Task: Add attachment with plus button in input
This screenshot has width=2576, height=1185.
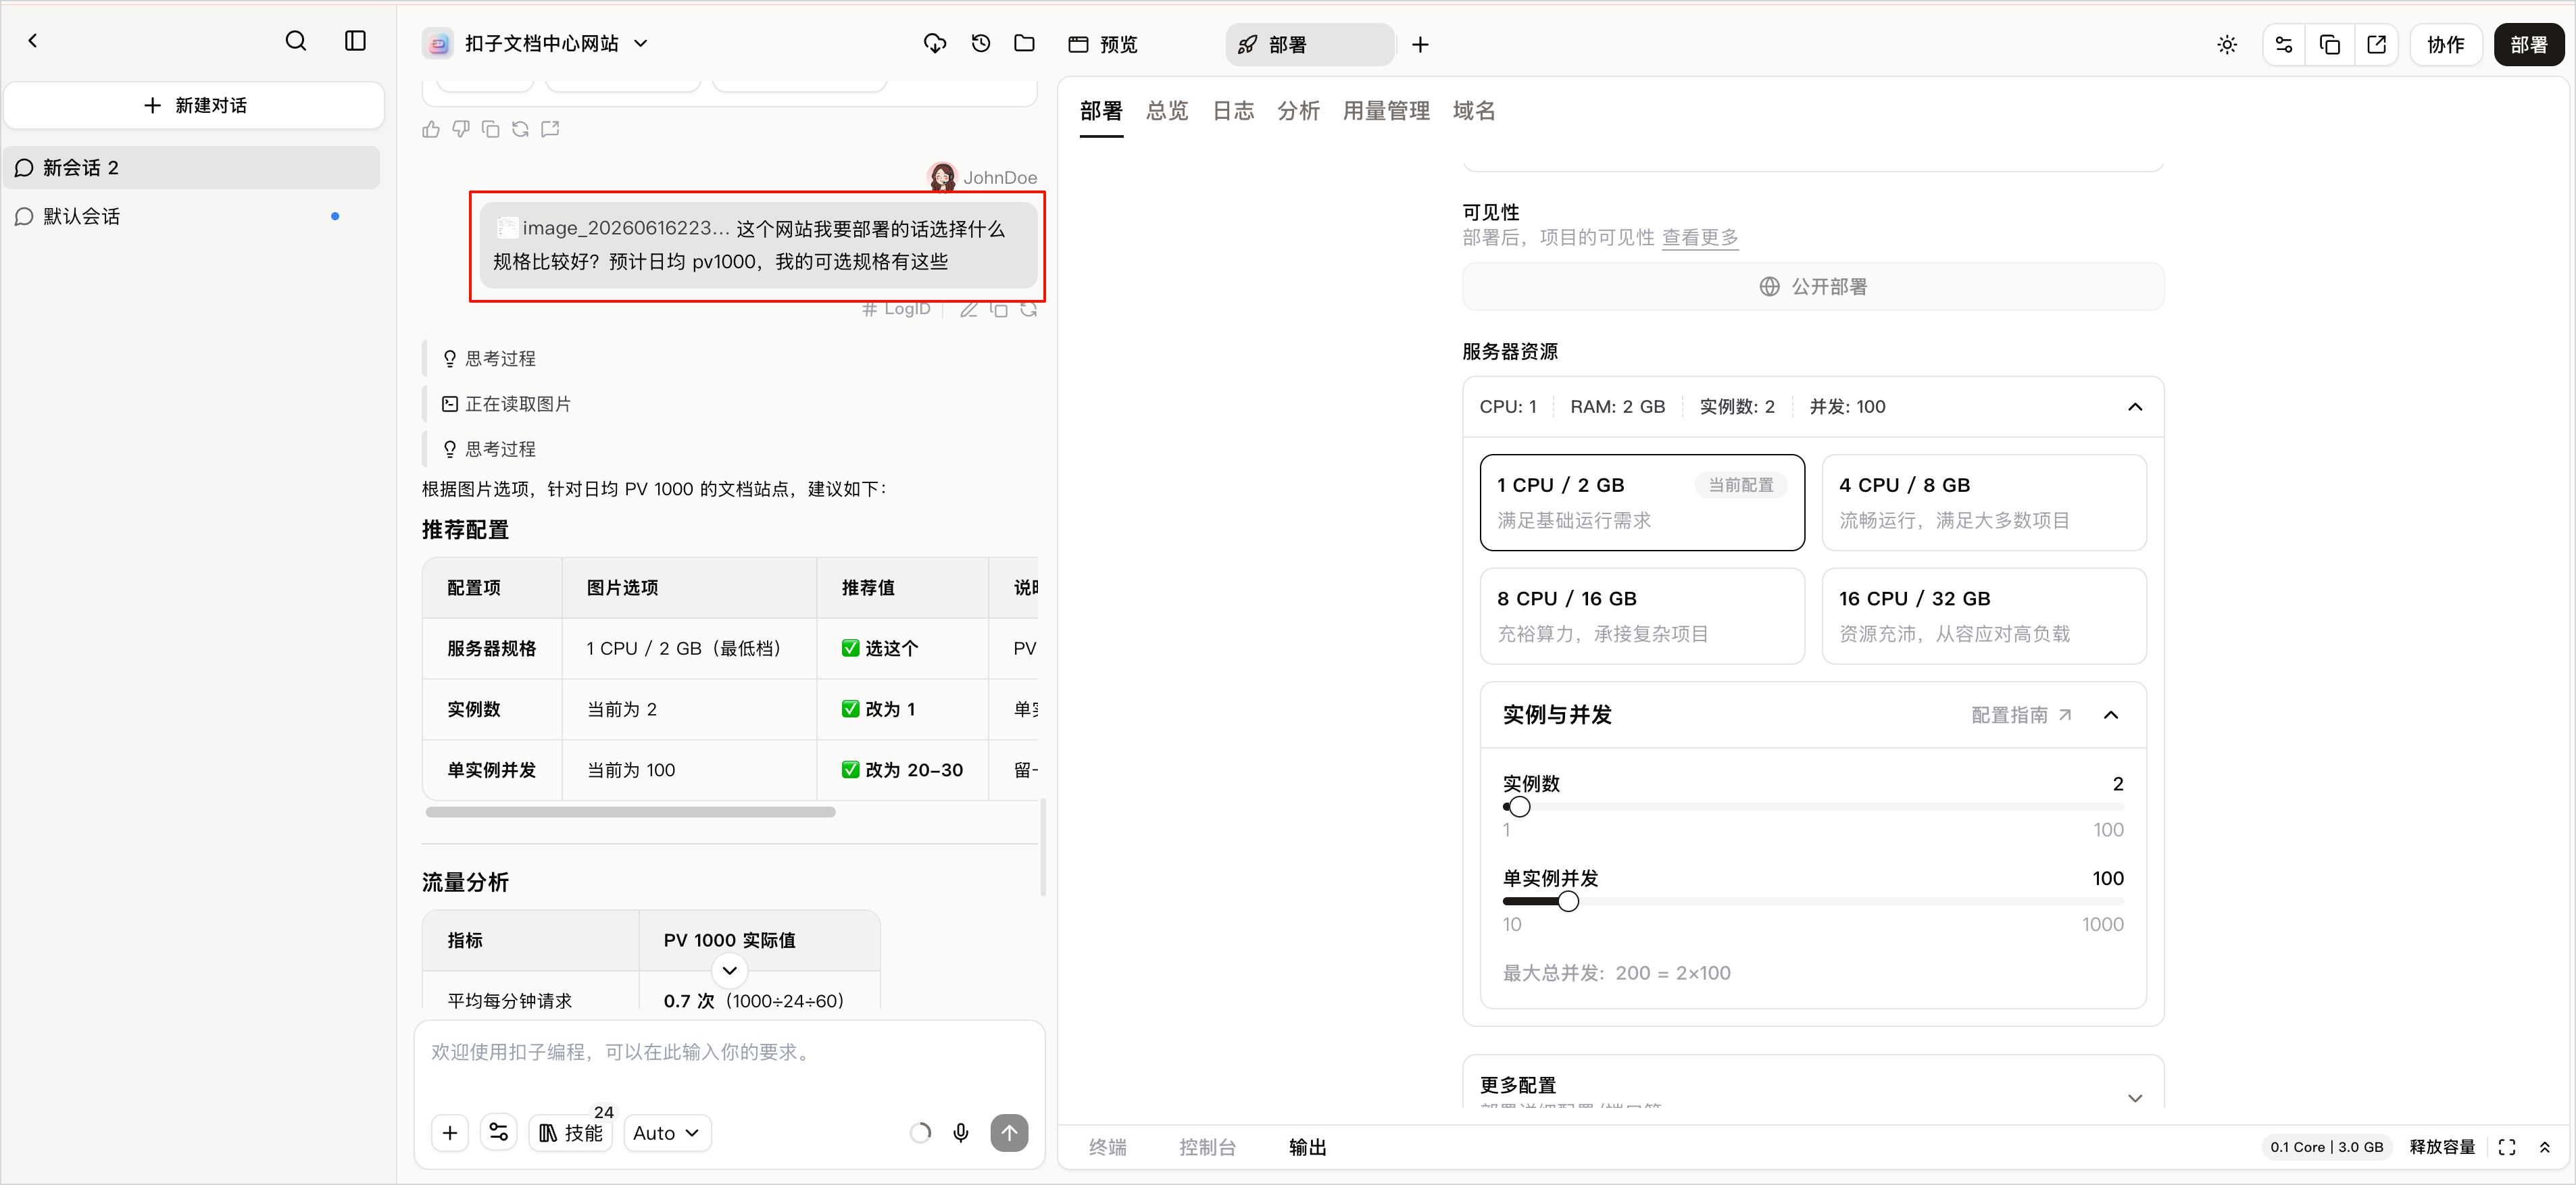Action: pyautogui.click(x=450, y=1133)
